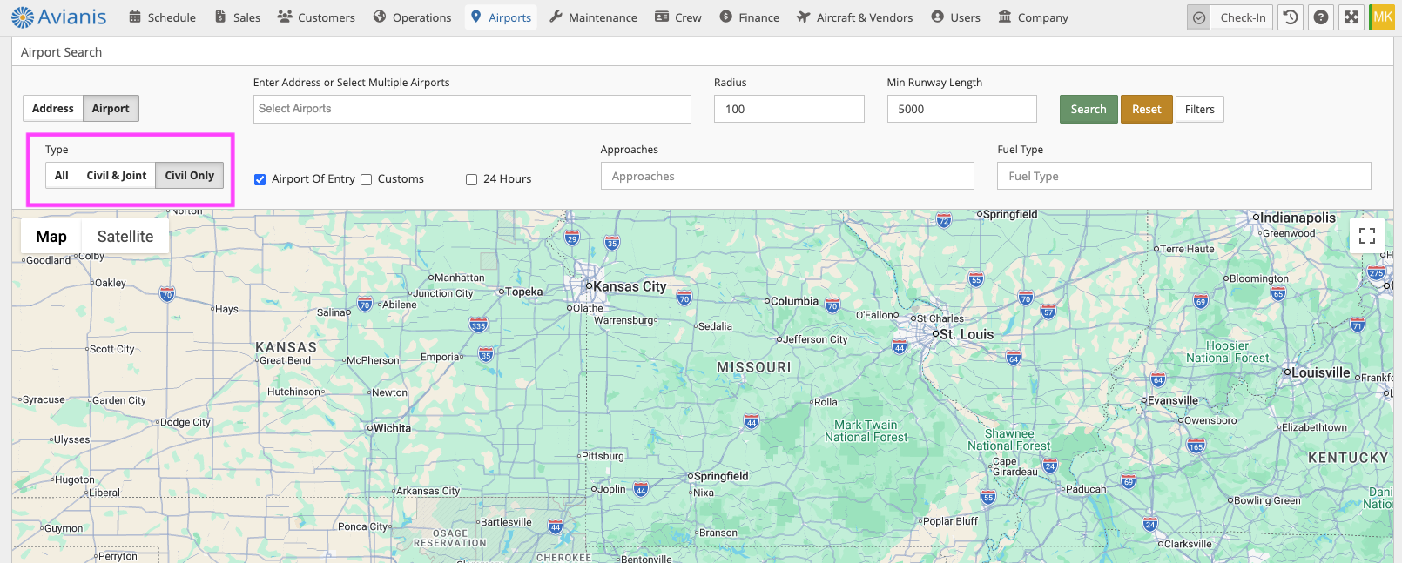Enable the Customs checkbox

click(x=367, y=179)
